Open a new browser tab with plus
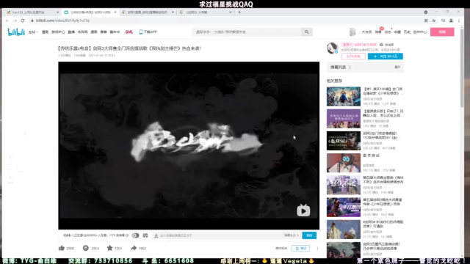The image size is (470, 264). click(239, 12)
